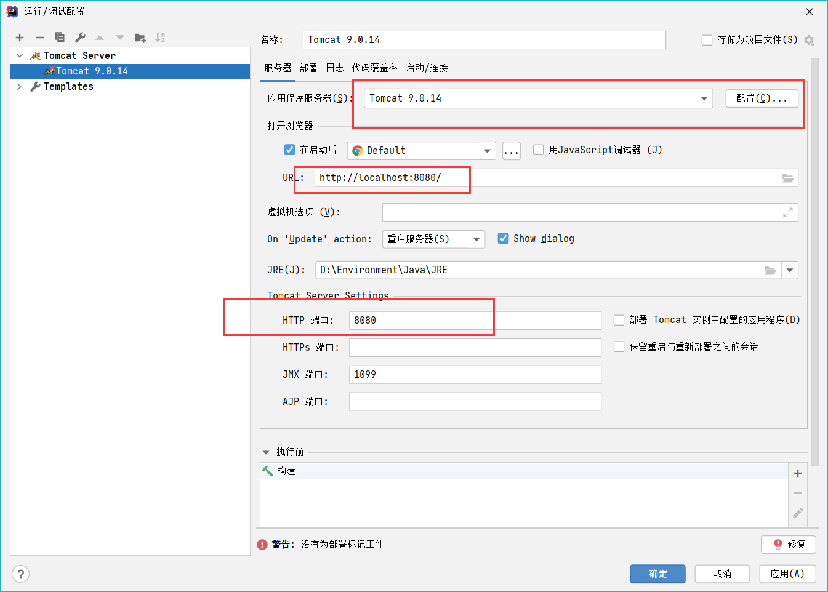
Task: Toggle the Store as project file checkbox
Action: [x=707, y=40]
